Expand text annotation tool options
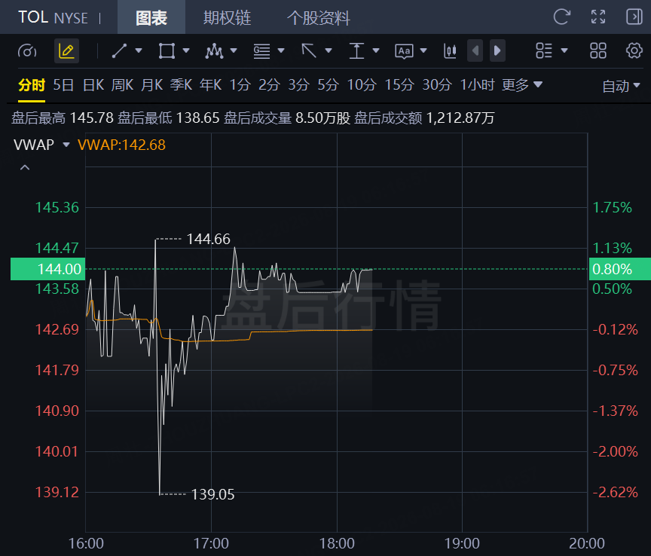 (x=423, y=50)
